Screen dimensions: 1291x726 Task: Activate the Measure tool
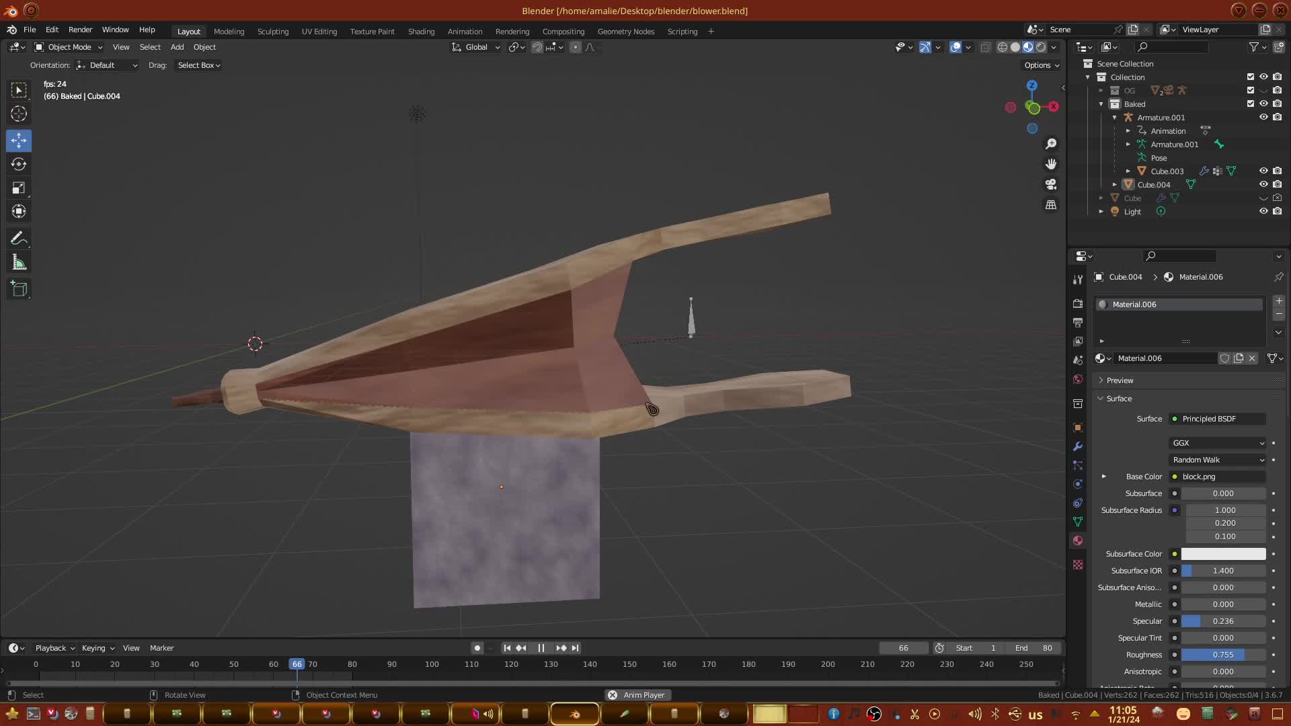pyautogui.click(x=19, y=263)
